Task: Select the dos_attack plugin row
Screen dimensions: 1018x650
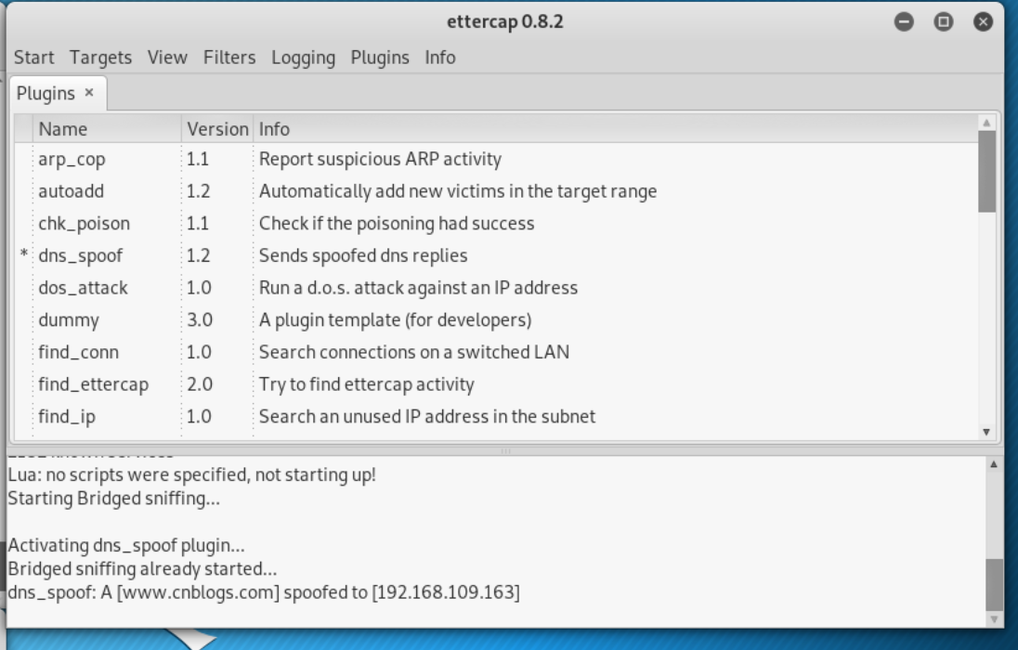Action: [x=496, y=288]
